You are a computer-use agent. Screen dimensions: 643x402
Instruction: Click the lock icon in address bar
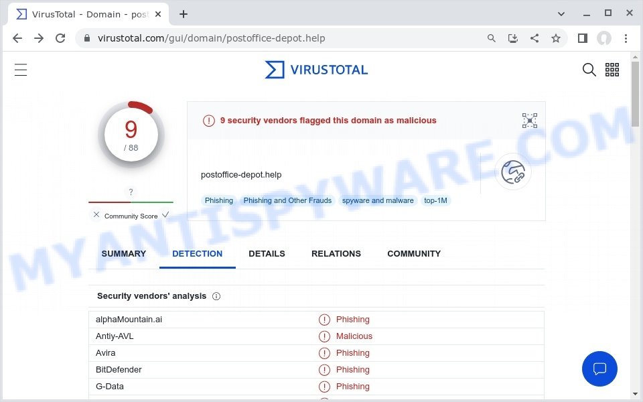click(x=87, y=38)
